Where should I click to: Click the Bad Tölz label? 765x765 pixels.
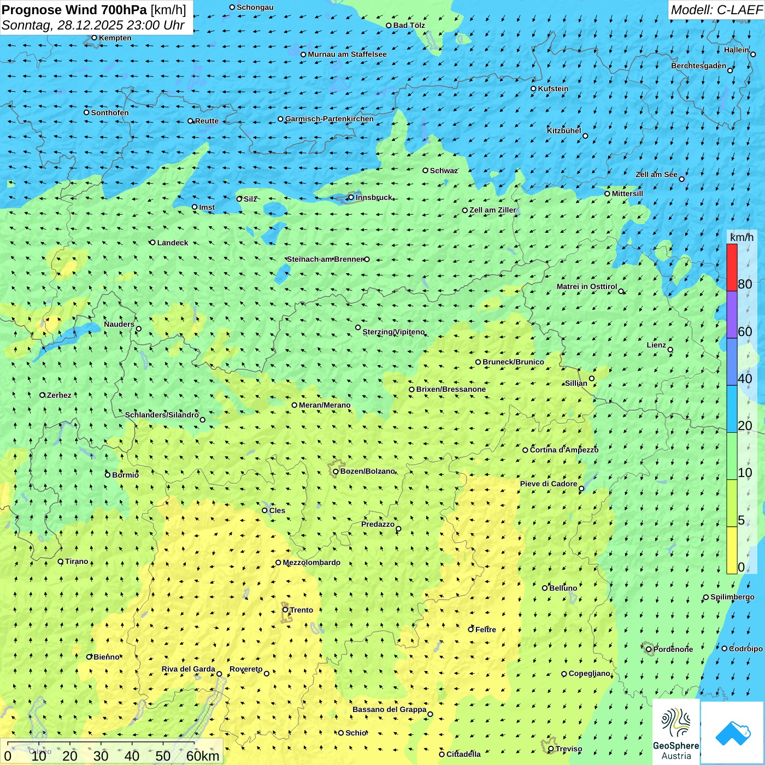tap(409, 25)
